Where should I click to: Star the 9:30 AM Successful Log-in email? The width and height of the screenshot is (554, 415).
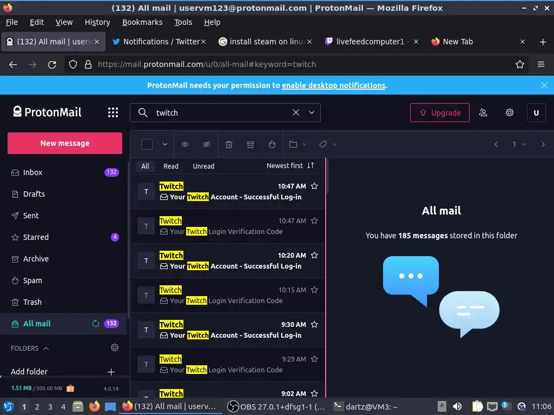[x=314, y=325]
